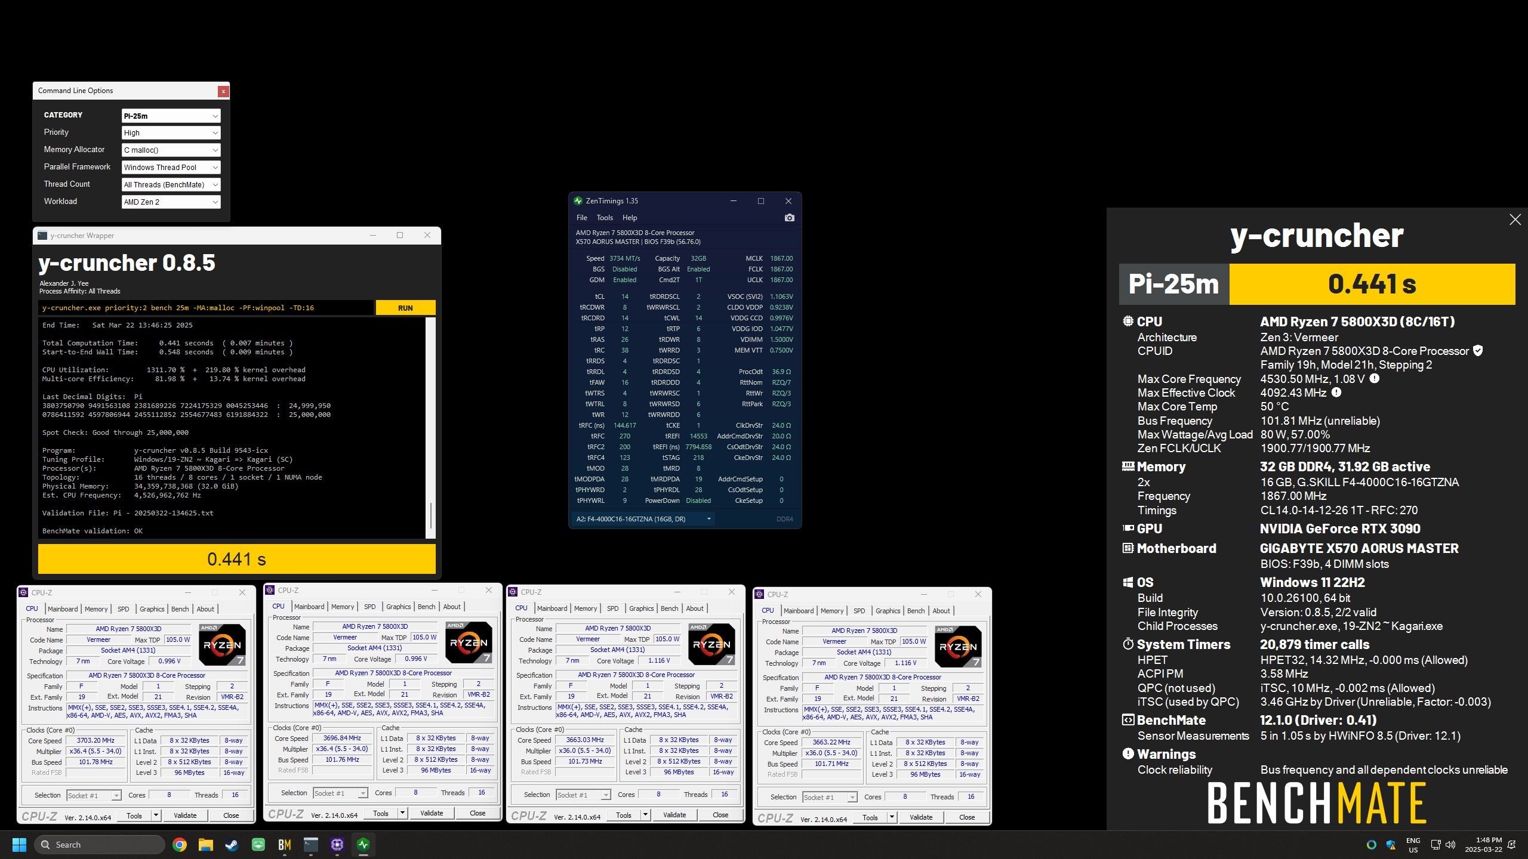Click the circular tray icon near Windows Security
The width and height of the screenshot is (1528, 859).
pyautogui.click(x=1372, y=845)
